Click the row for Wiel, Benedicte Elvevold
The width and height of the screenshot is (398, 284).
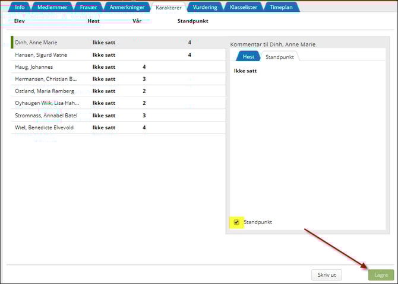[x=45, y=127]
